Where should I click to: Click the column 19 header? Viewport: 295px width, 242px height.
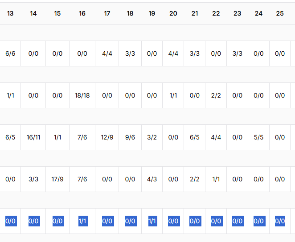click(x=152, y=14)
